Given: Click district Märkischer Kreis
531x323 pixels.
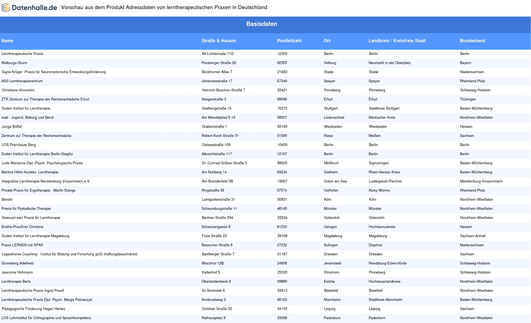Looking at the screenshot, I should (382, 118).
